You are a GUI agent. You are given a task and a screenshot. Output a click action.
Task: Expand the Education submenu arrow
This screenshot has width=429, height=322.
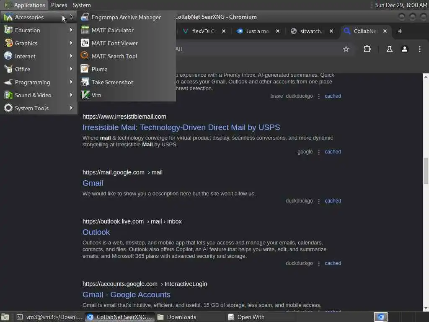71,30
